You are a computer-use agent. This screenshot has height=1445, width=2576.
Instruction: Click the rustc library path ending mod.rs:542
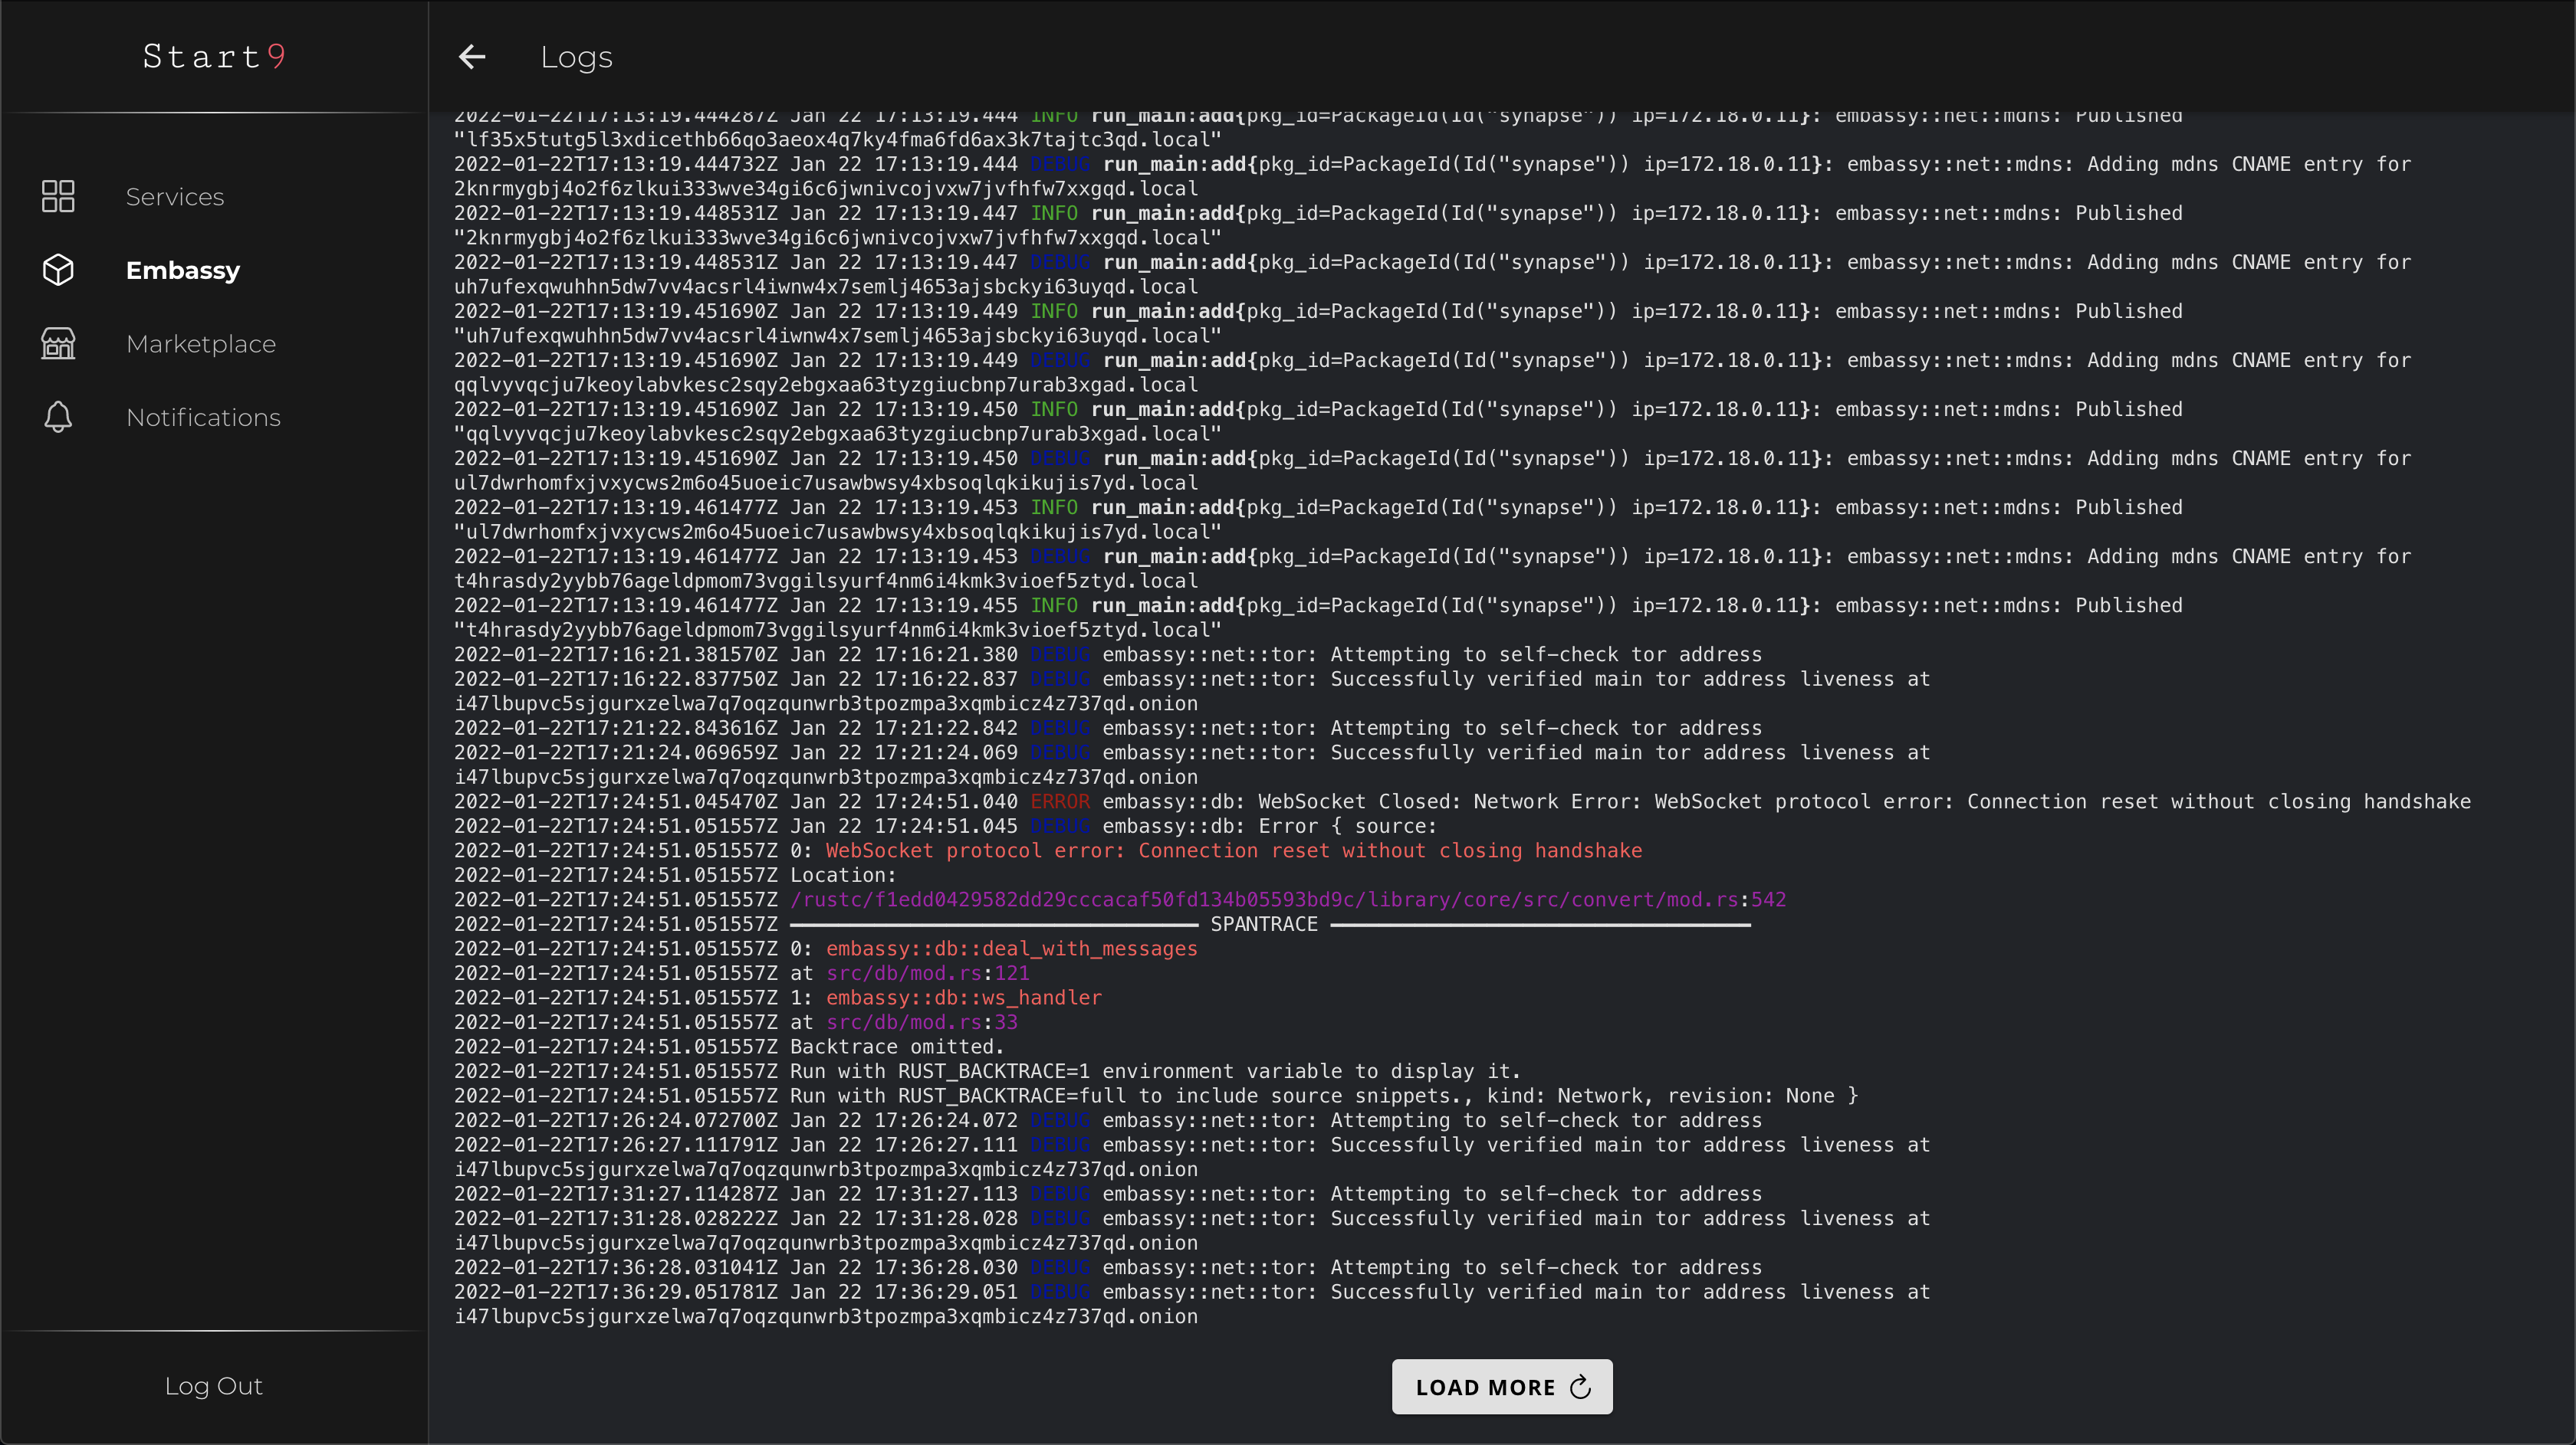[x=1288, y=899]
